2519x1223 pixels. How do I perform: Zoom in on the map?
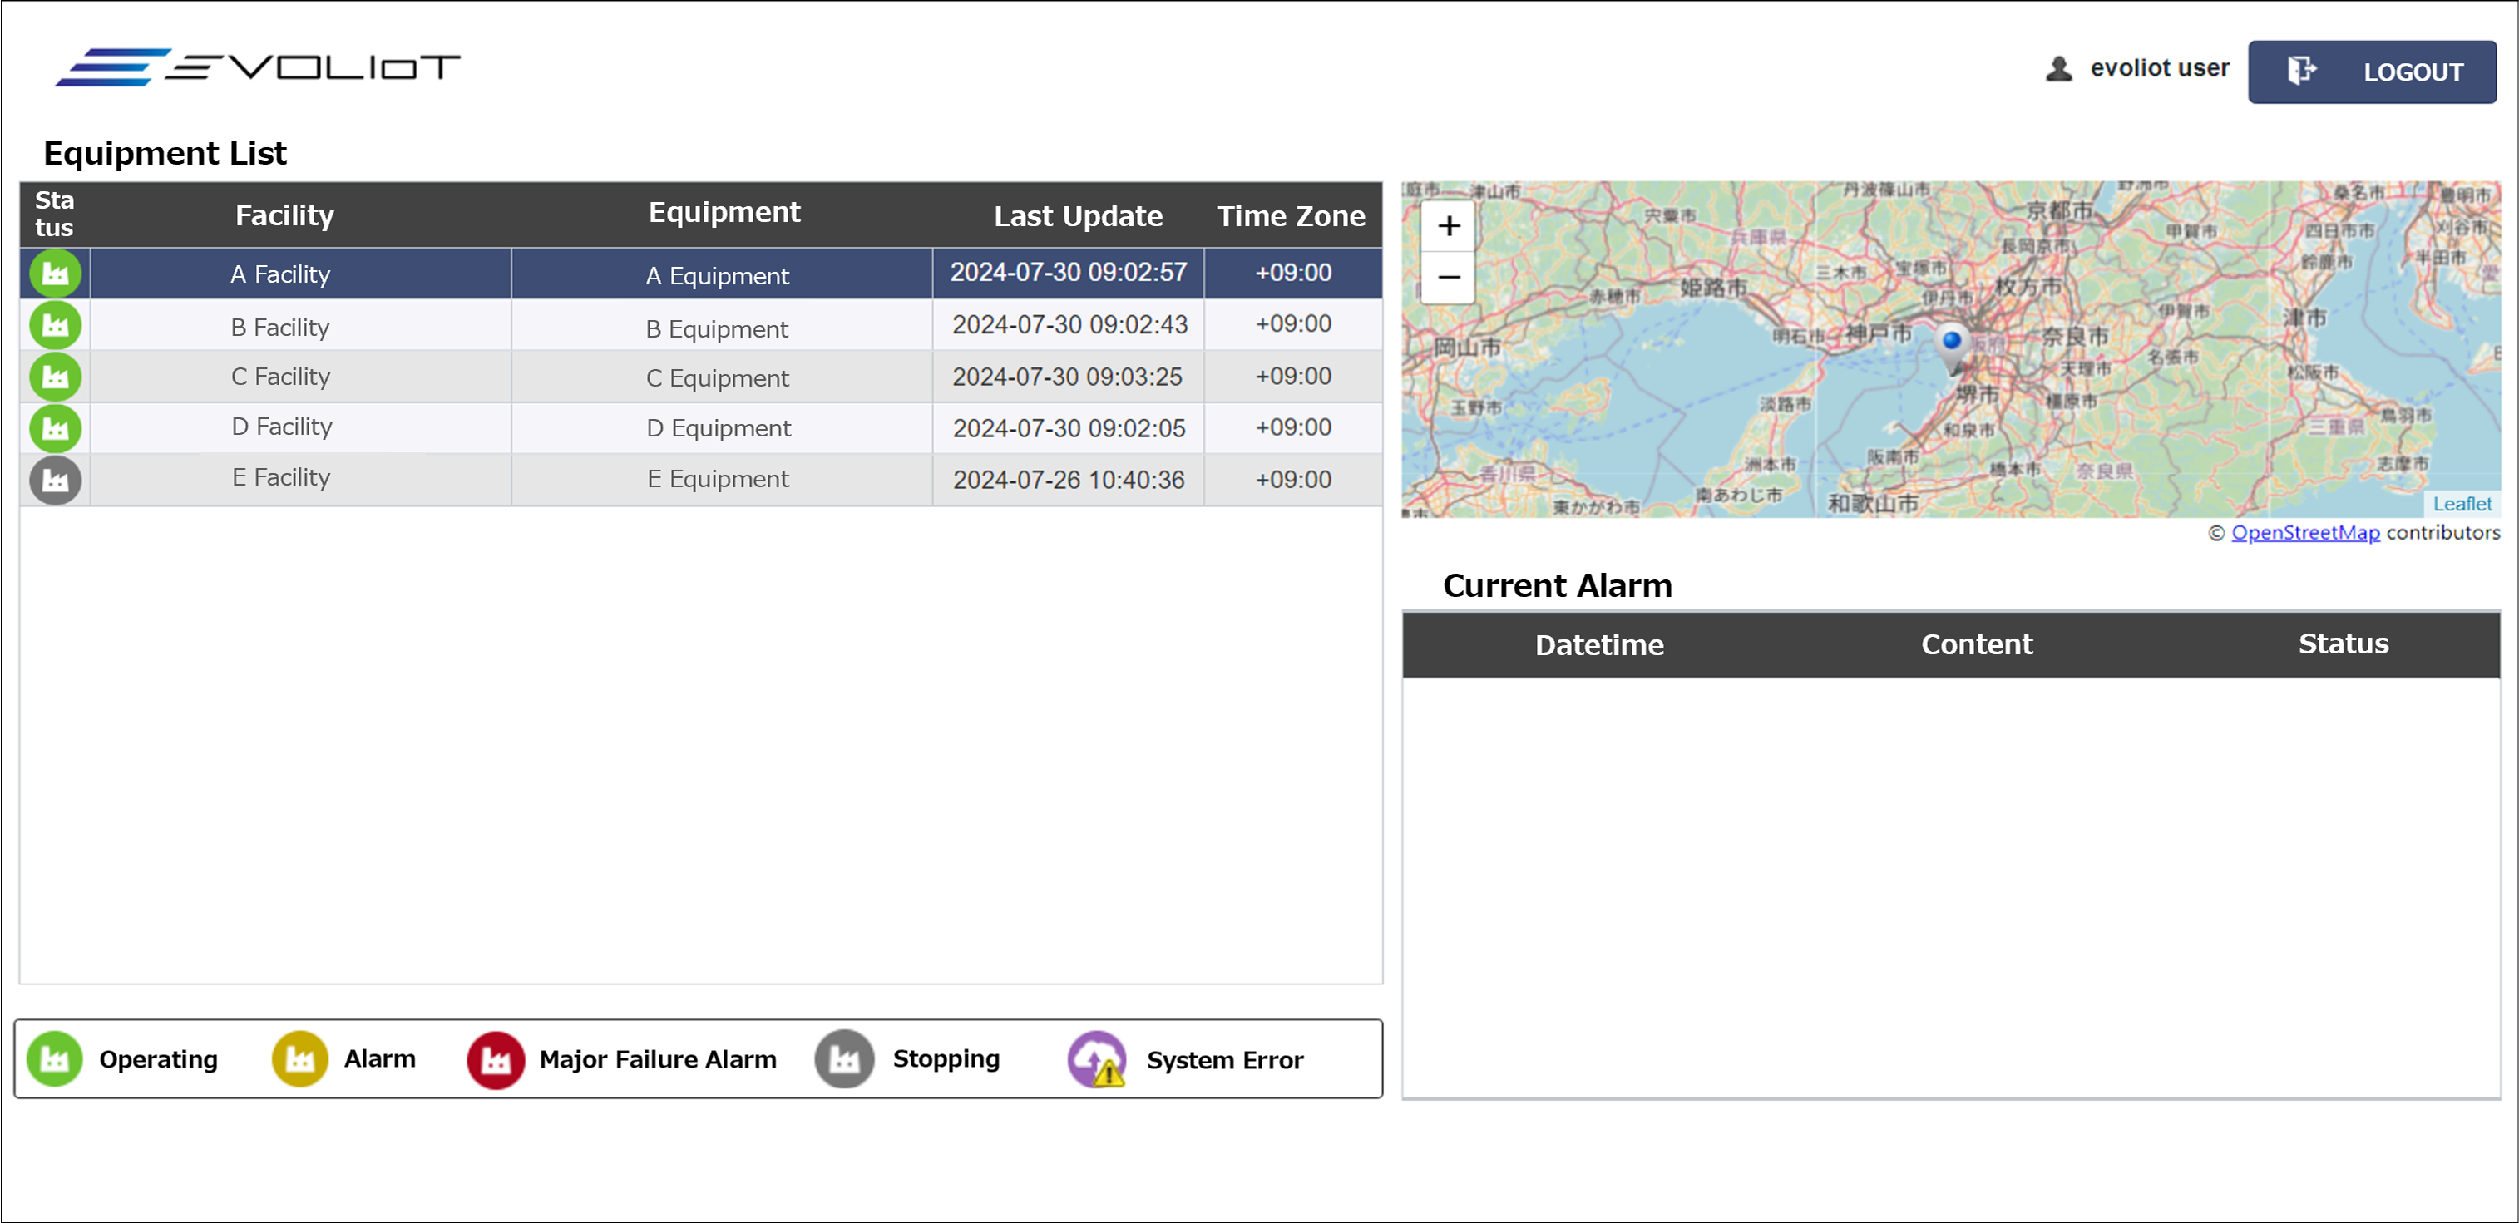click(1448, 227)
